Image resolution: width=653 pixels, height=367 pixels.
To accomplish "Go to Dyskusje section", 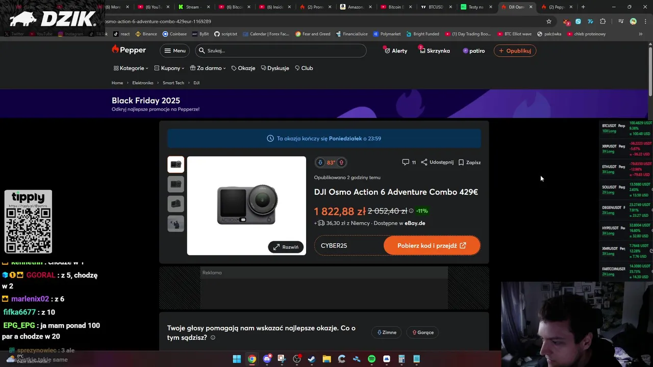I will pyautogui.click(x=275, y=68).
